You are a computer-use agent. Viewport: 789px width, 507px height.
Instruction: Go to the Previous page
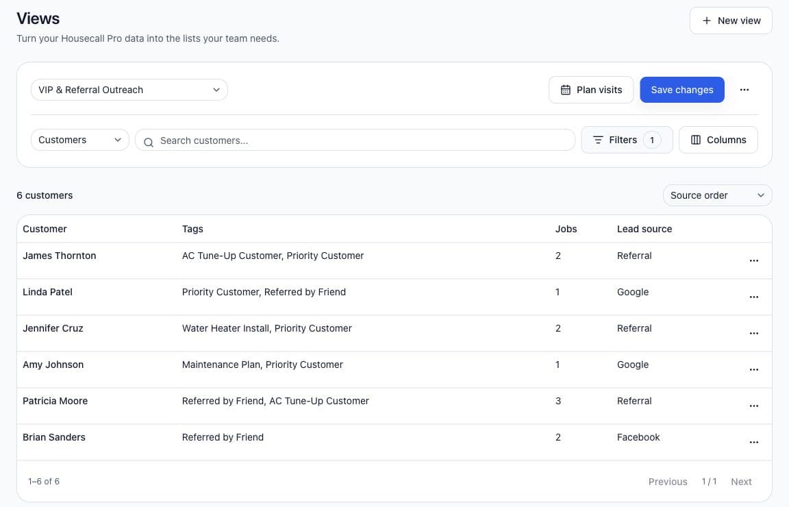coord(667,482)
